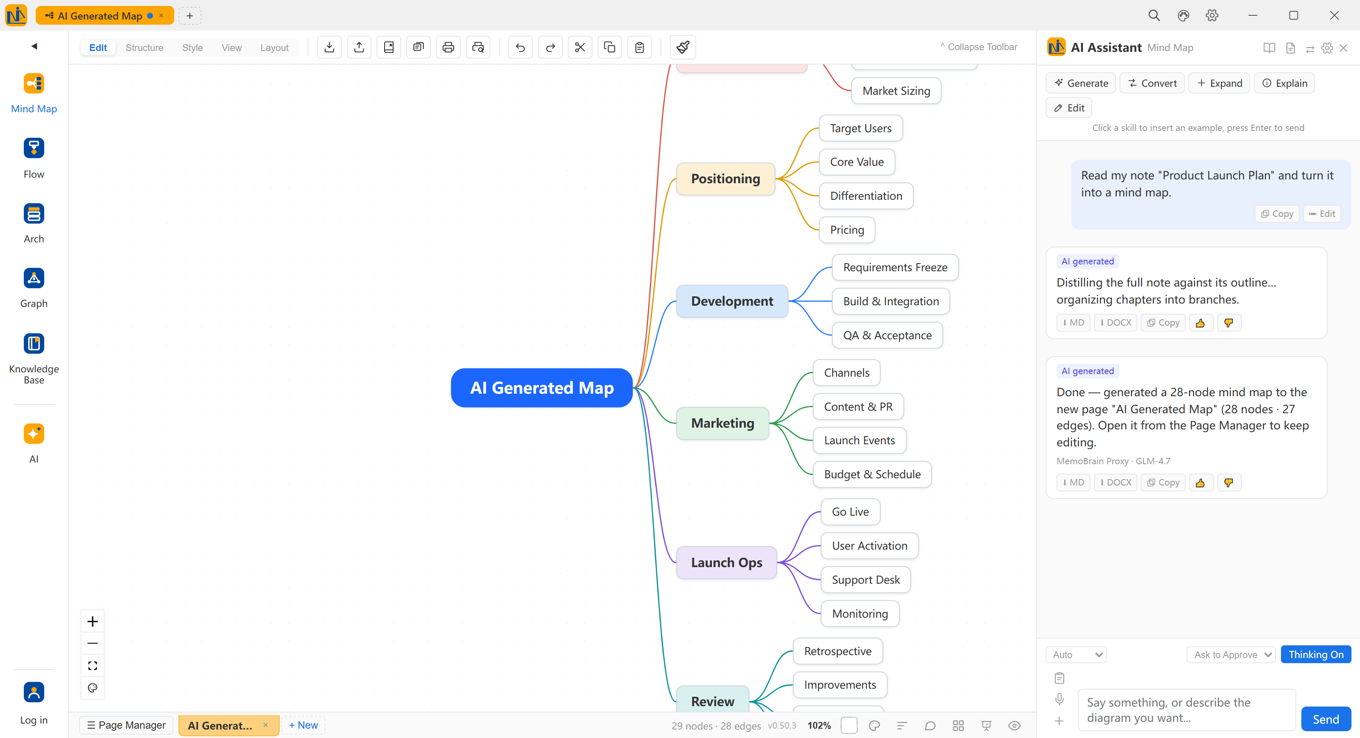Click the Convert skill button
The width and height of the screenshot is (1360, 738).
point(1152,83)
